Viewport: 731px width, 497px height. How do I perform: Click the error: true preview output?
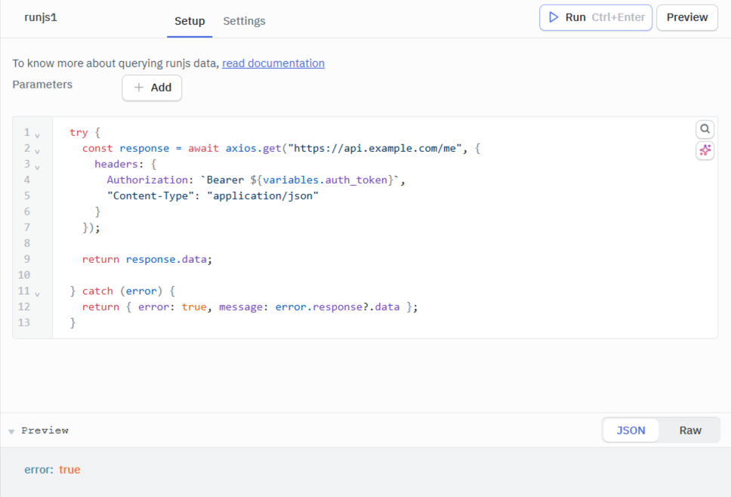[52, 469]
